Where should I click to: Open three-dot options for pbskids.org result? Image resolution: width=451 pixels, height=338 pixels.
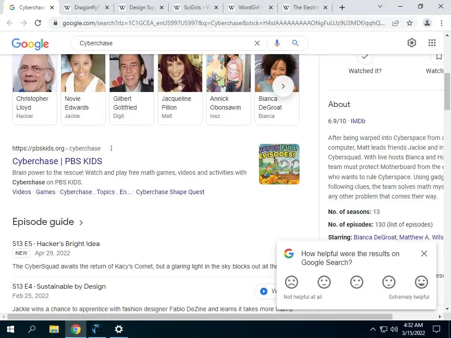[111, 148]
